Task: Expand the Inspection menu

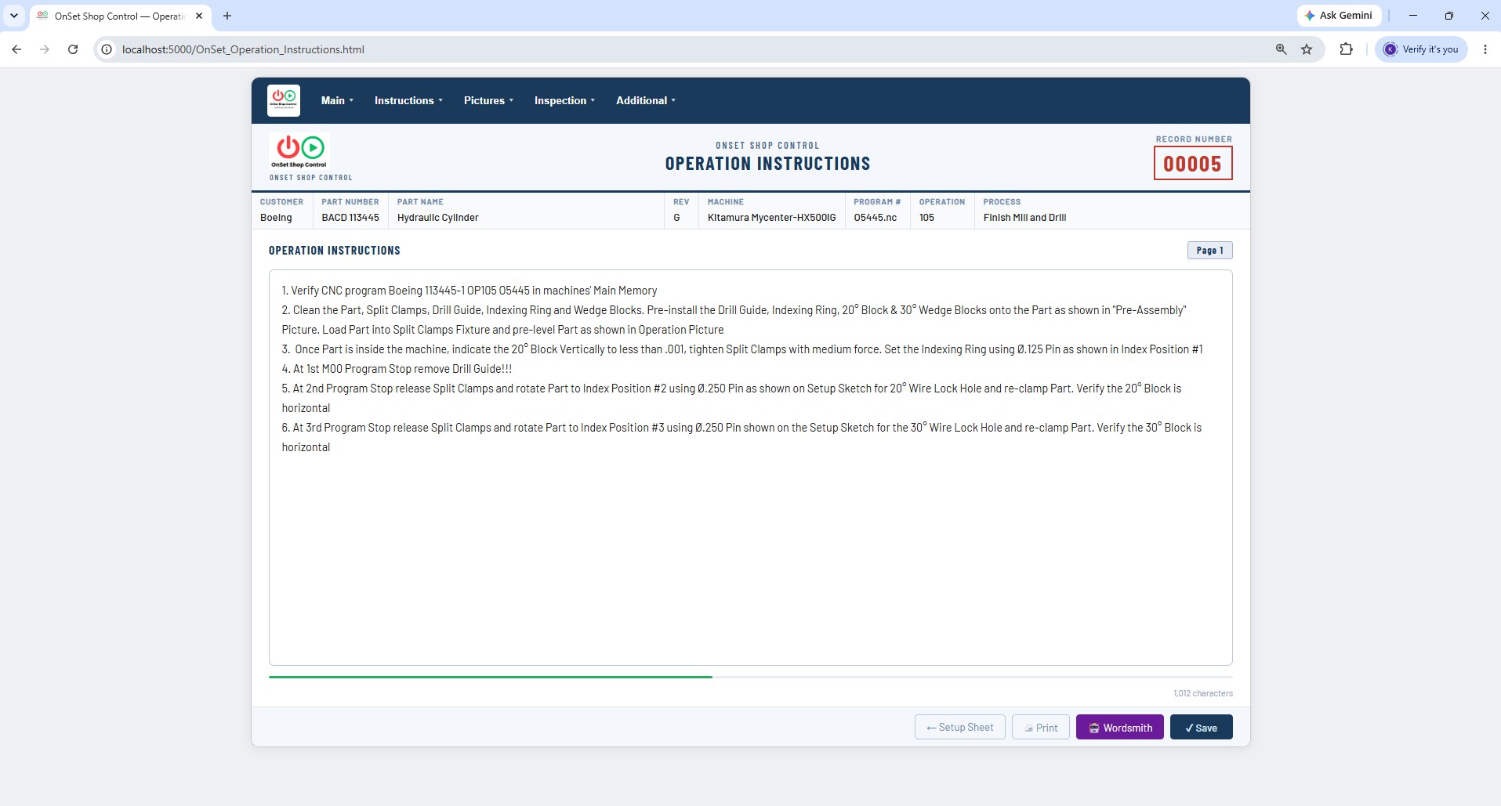Action: 564,100
